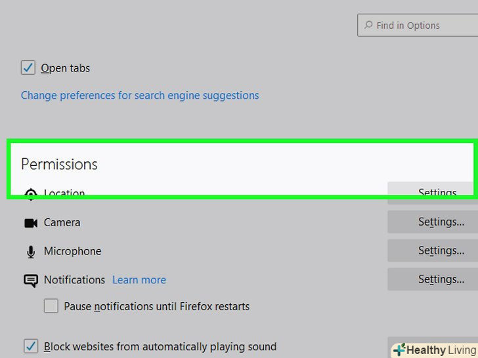Click the Camera label text
The width and height of the screenshot is (478, 358).
pyautogui.click(x=62, y=223)
